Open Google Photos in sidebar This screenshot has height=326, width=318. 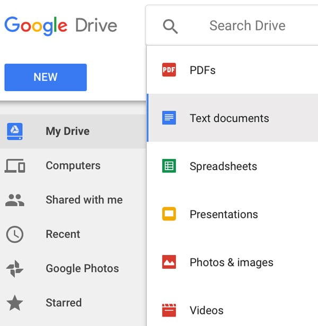point(73,269)
